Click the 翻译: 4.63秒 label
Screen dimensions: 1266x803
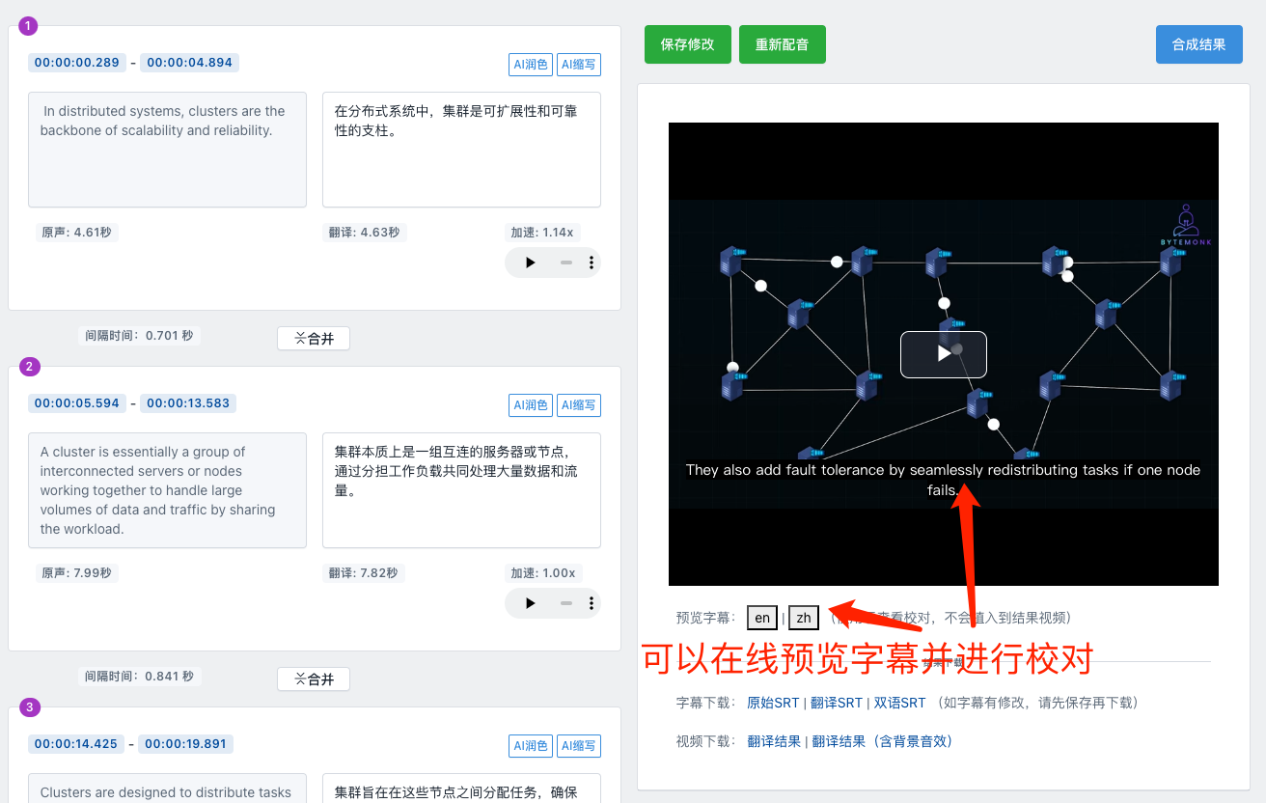coord(364,233)
